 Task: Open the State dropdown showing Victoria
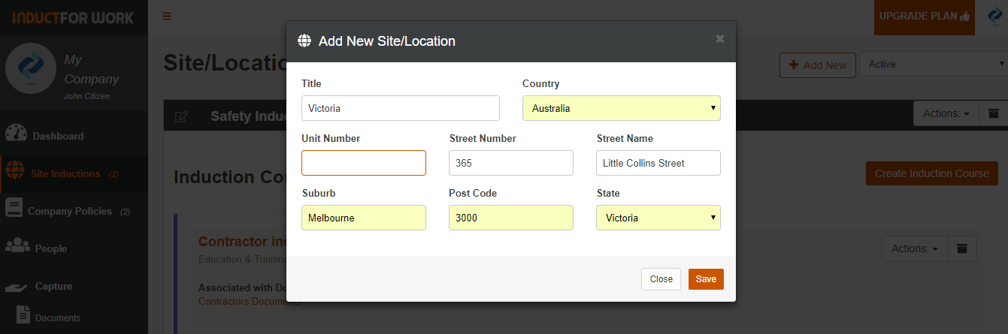point(658,218)
